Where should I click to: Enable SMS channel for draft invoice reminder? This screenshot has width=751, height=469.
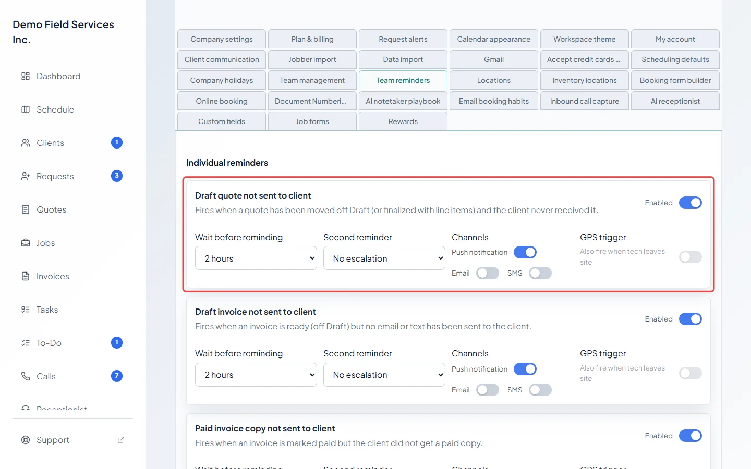coord(540,390)
